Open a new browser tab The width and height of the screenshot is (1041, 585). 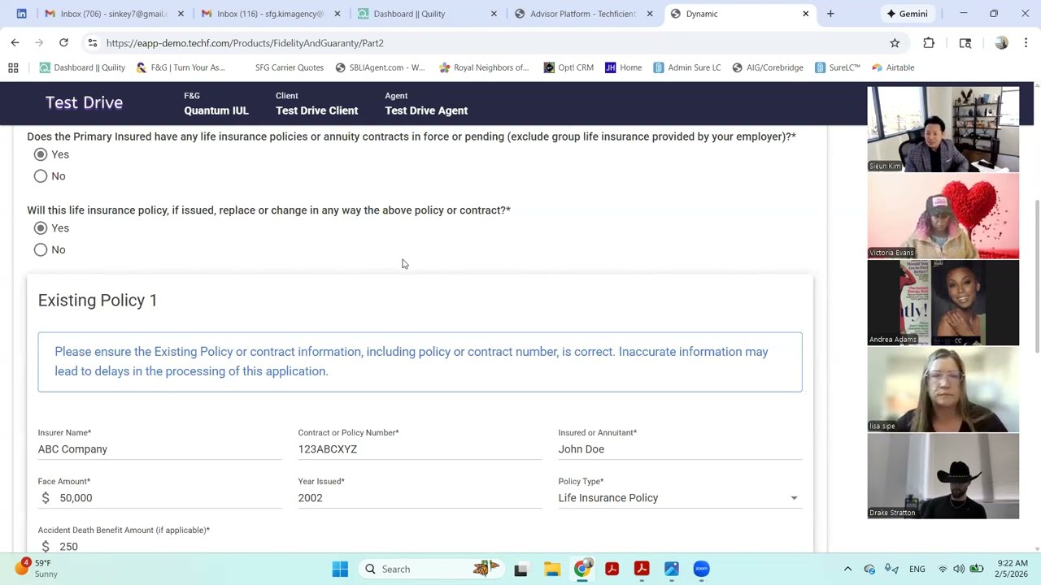pyautogui.click(x=830, y=14)
